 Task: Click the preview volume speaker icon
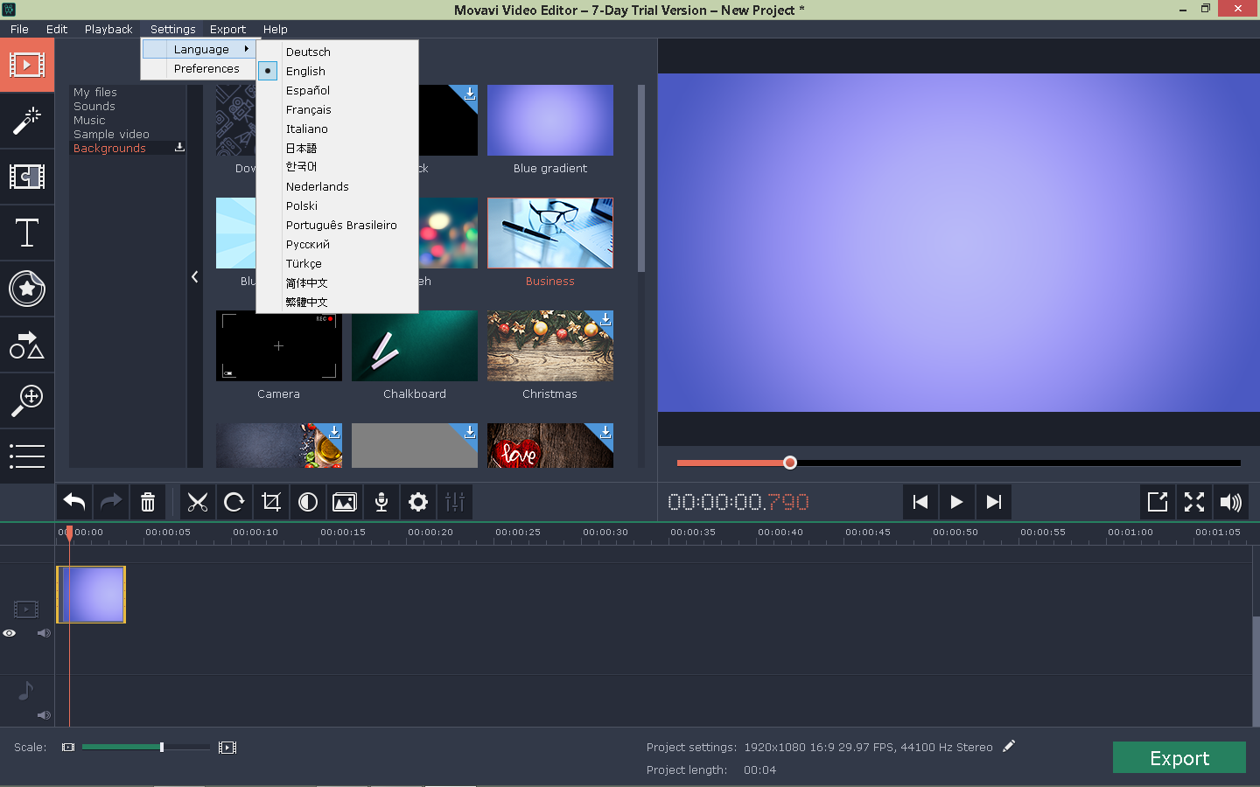(x=1231, y=502)
